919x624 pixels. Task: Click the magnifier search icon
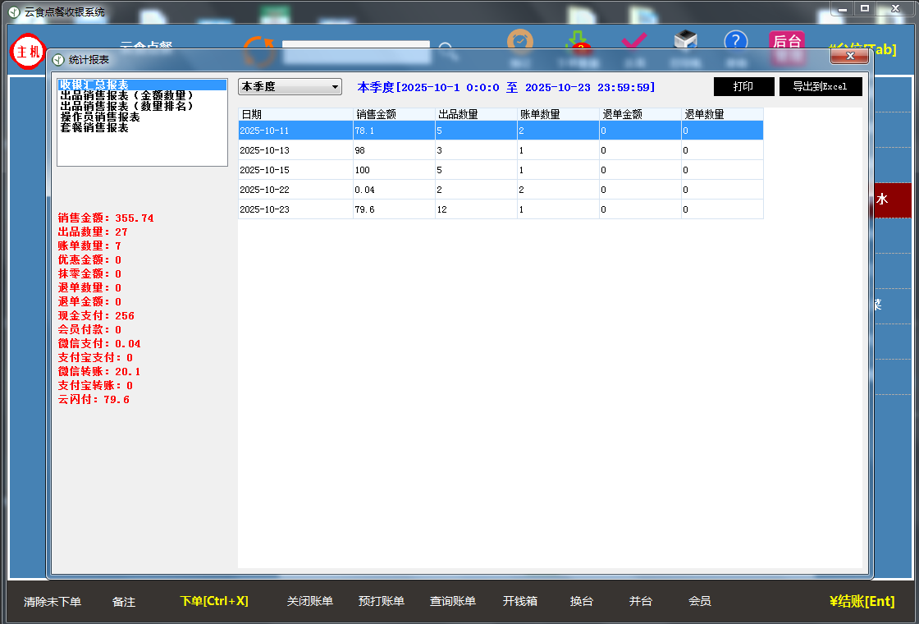[x=447, y=51]
